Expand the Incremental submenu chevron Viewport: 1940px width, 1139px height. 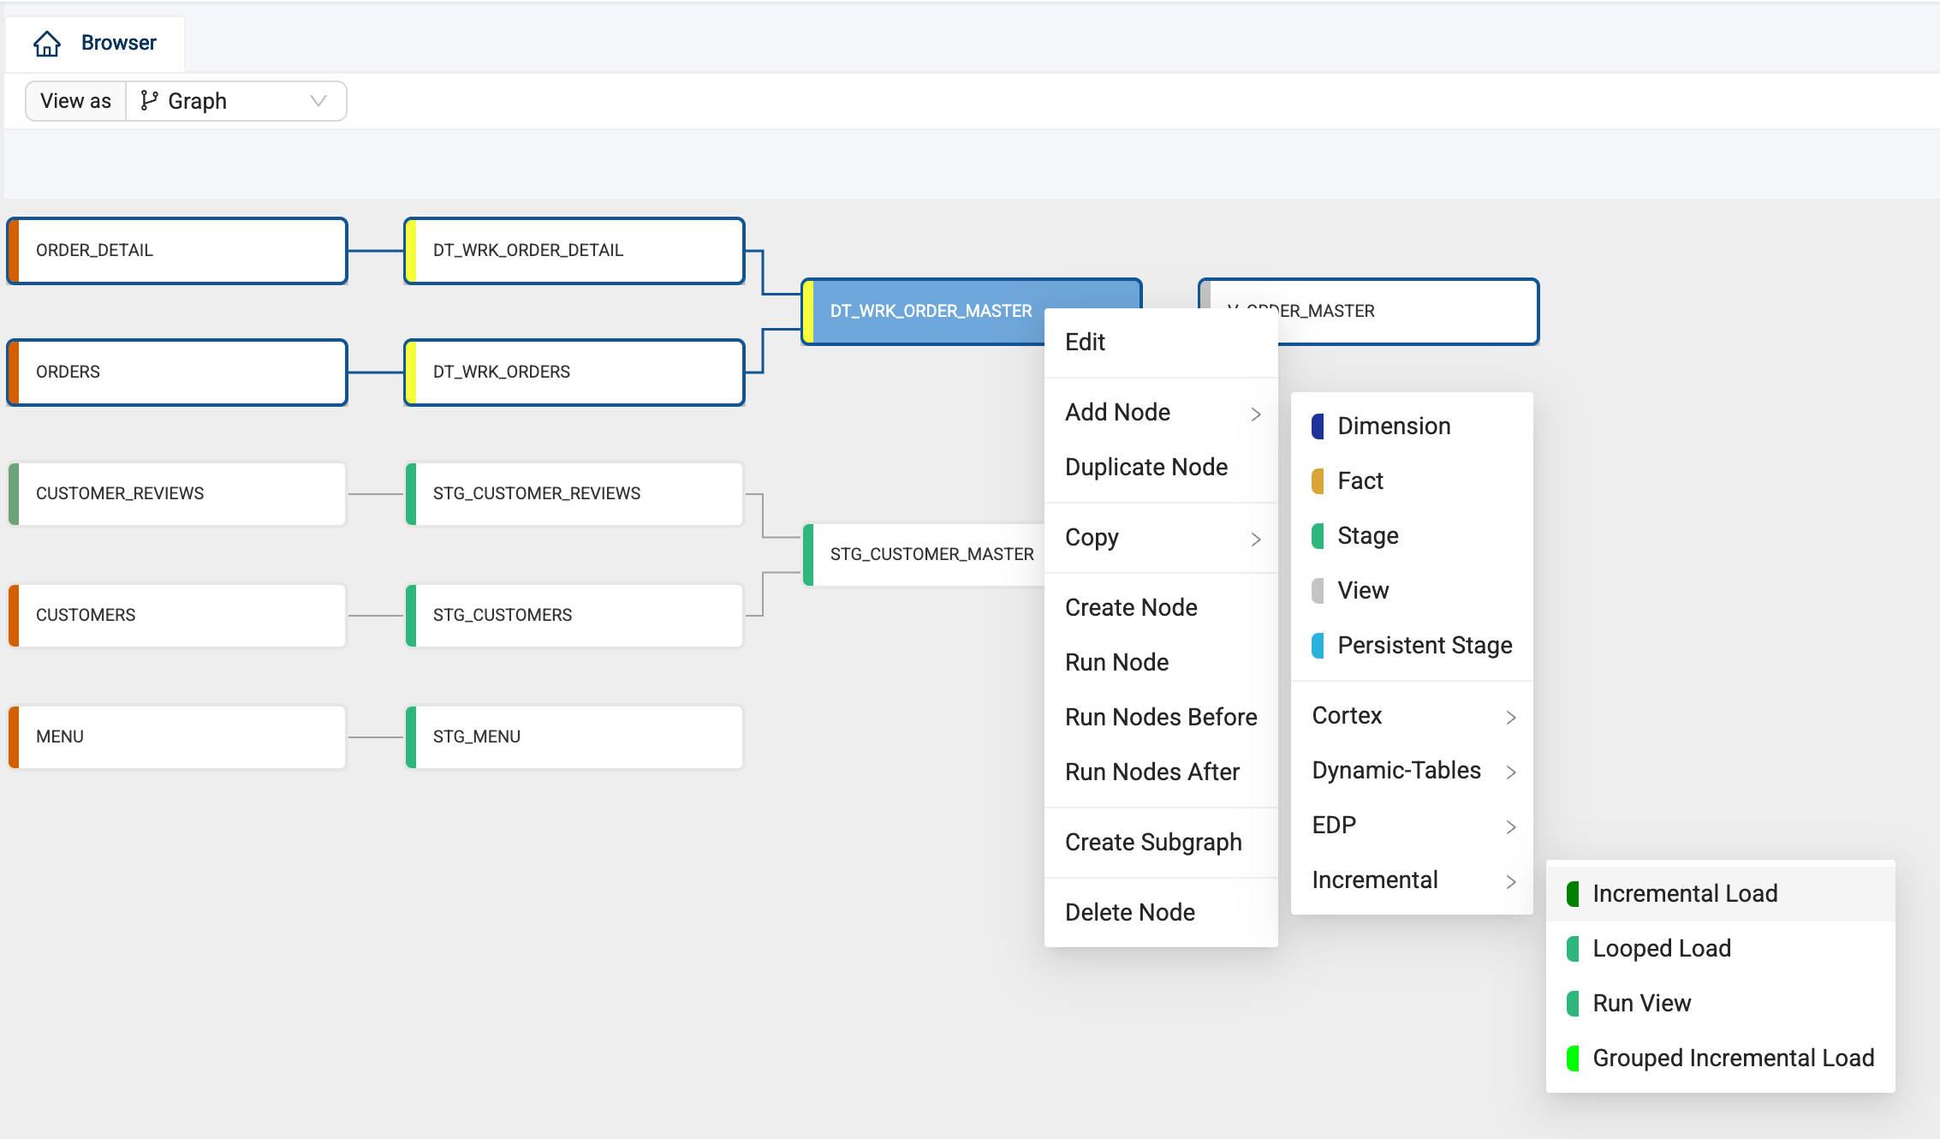tap(1512, 881)
